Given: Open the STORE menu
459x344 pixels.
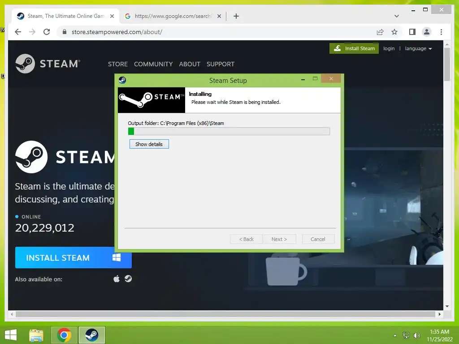Looking at the screenshot, I should point(118,64).
